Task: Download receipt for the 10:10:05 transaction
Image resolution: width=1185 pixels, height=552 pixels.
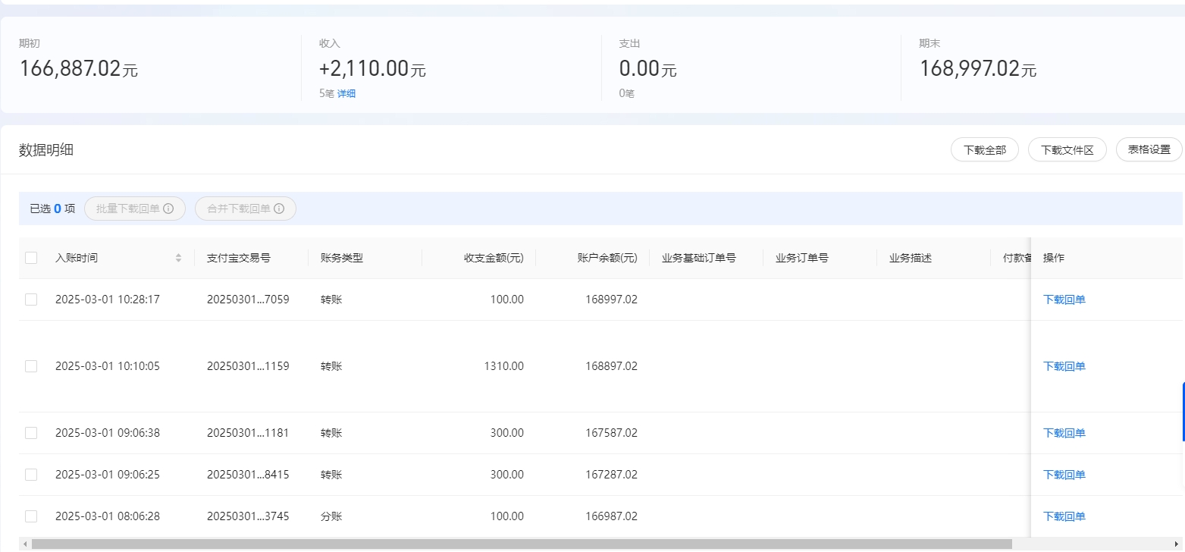Action: pyautogui.click(x=1064, y=366)
